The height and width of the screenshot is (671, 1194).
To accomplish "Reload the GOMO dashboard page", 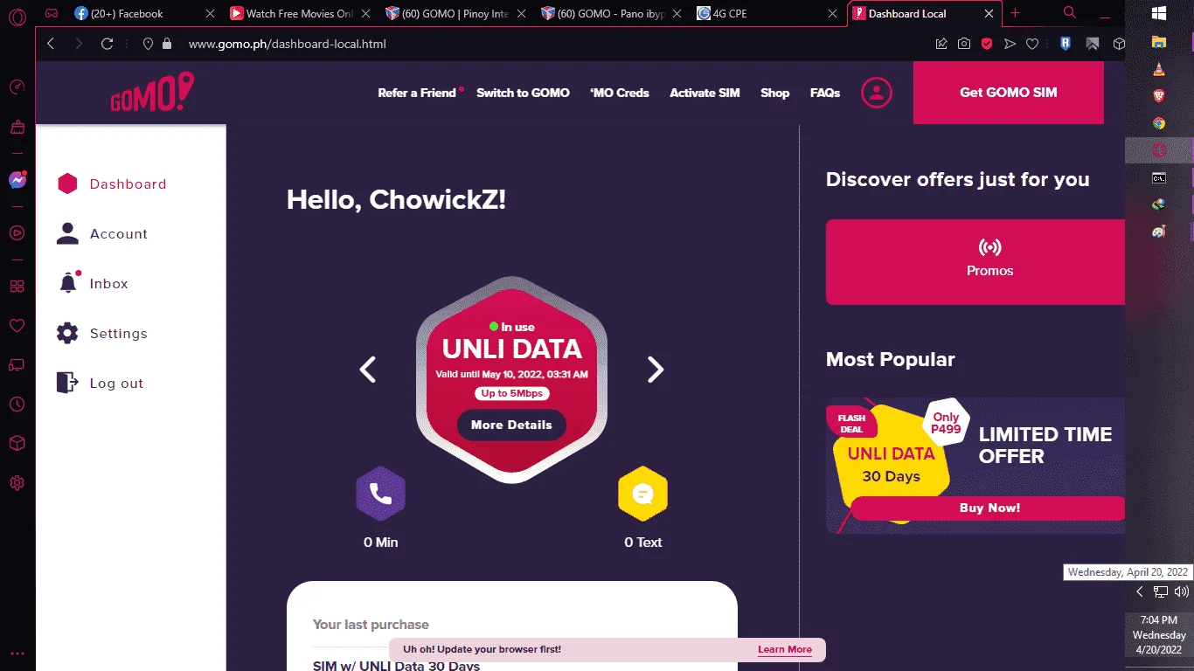I will point(108,44).
